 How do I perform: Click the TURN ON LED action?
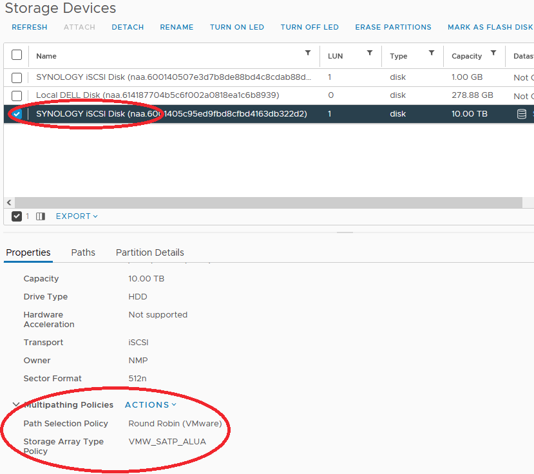[x=236, y=27]
